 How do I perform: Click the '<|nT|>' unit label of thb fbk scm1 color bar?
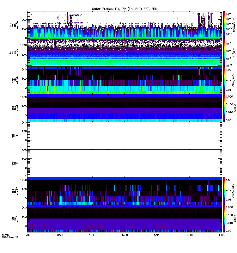[x=235, y=108]
